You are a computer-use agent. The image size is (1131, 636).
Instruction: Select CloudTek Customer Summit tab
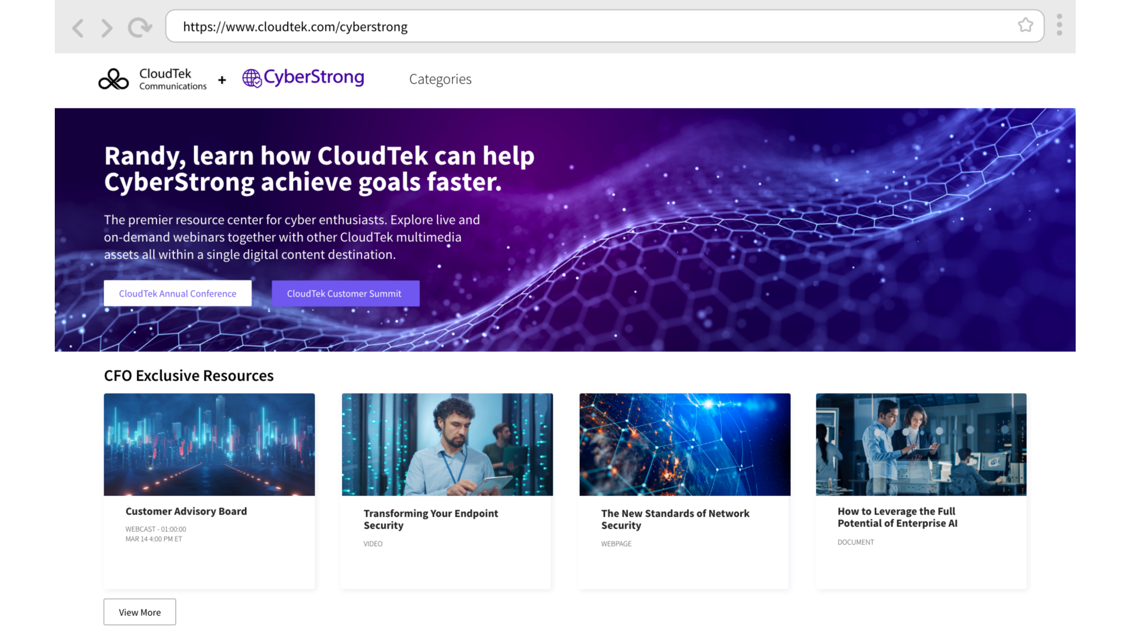click(x=344, y=293)
